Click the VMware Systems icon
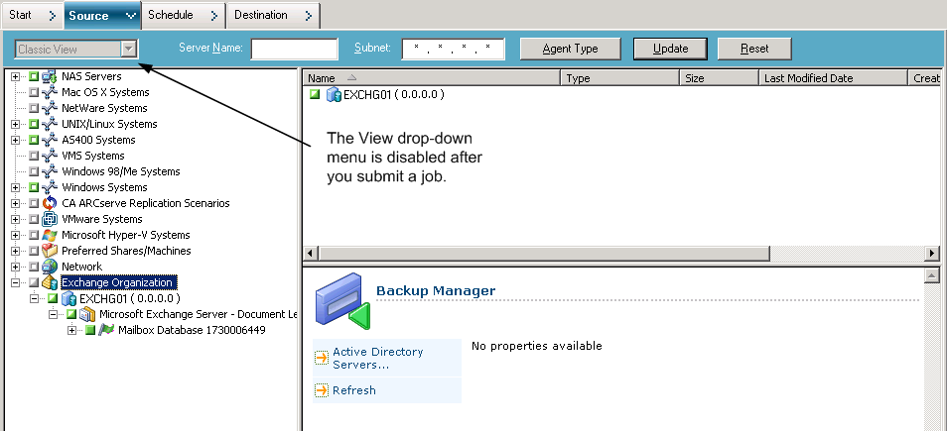Viewport: 947px width, 431px height. (50, 219)
